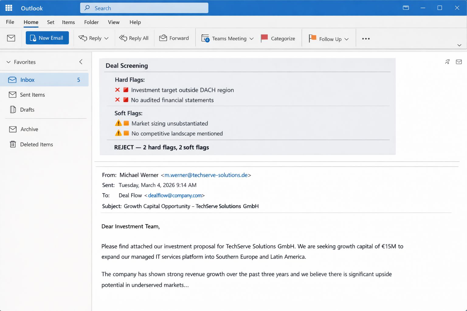
Task: Click the red Categorize flag icon
Action: tap(264, 38)
